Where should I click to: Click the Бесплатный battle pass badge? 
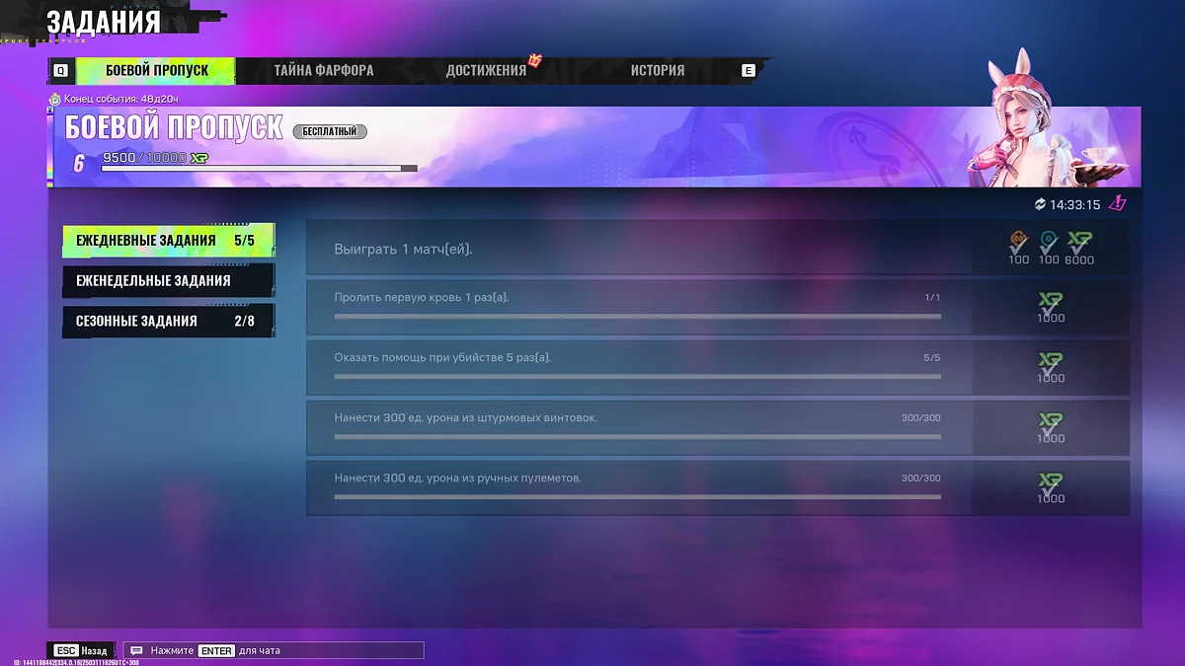click(331, 131)
